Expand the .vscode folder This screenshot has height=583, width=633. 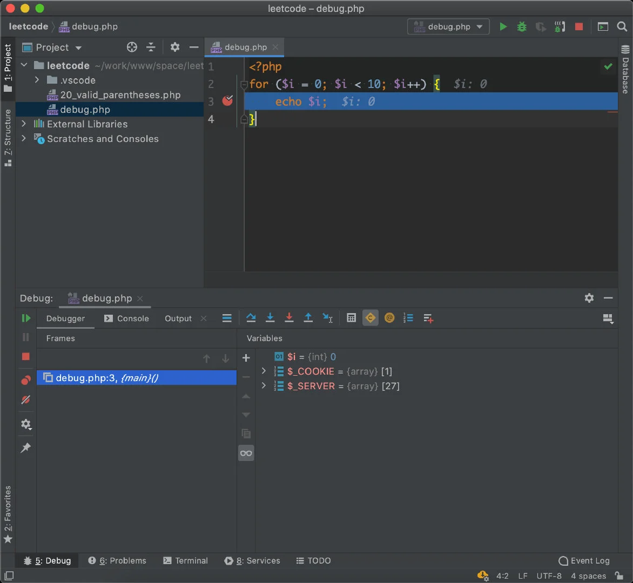point(37,80)
